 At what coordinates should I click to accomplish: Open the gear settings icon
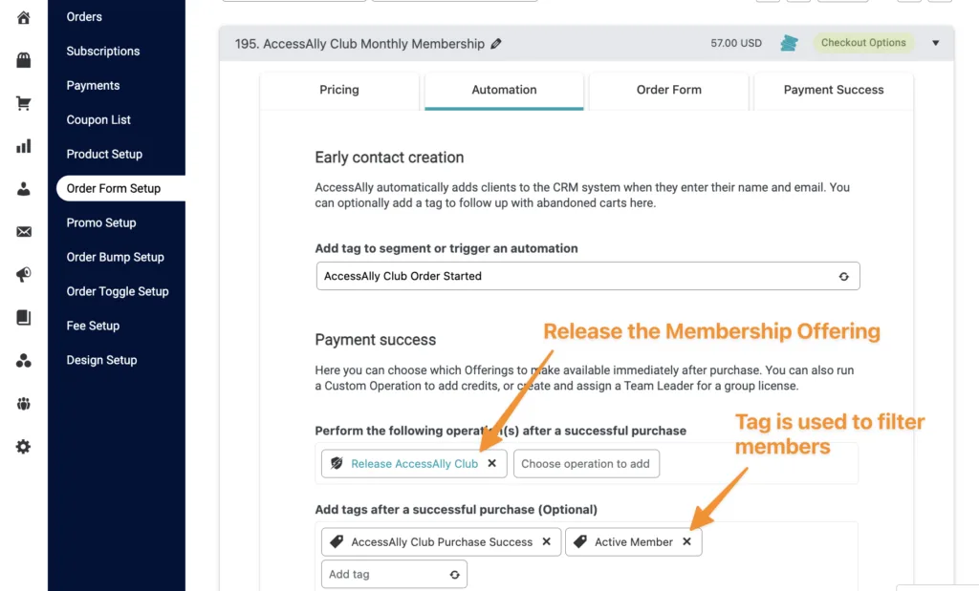coord(24,447)
